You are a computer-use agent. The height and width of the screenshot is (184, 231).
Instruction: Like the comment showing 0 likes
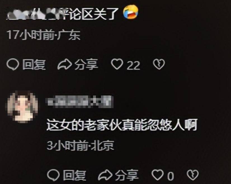click(x=158, y=175)
